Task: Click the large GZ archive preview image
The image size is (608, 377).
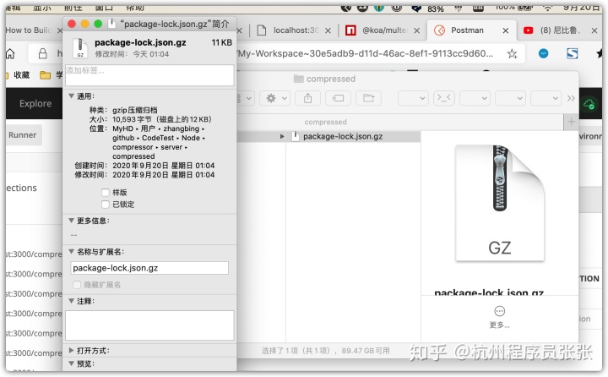Action: pos(500,203)
